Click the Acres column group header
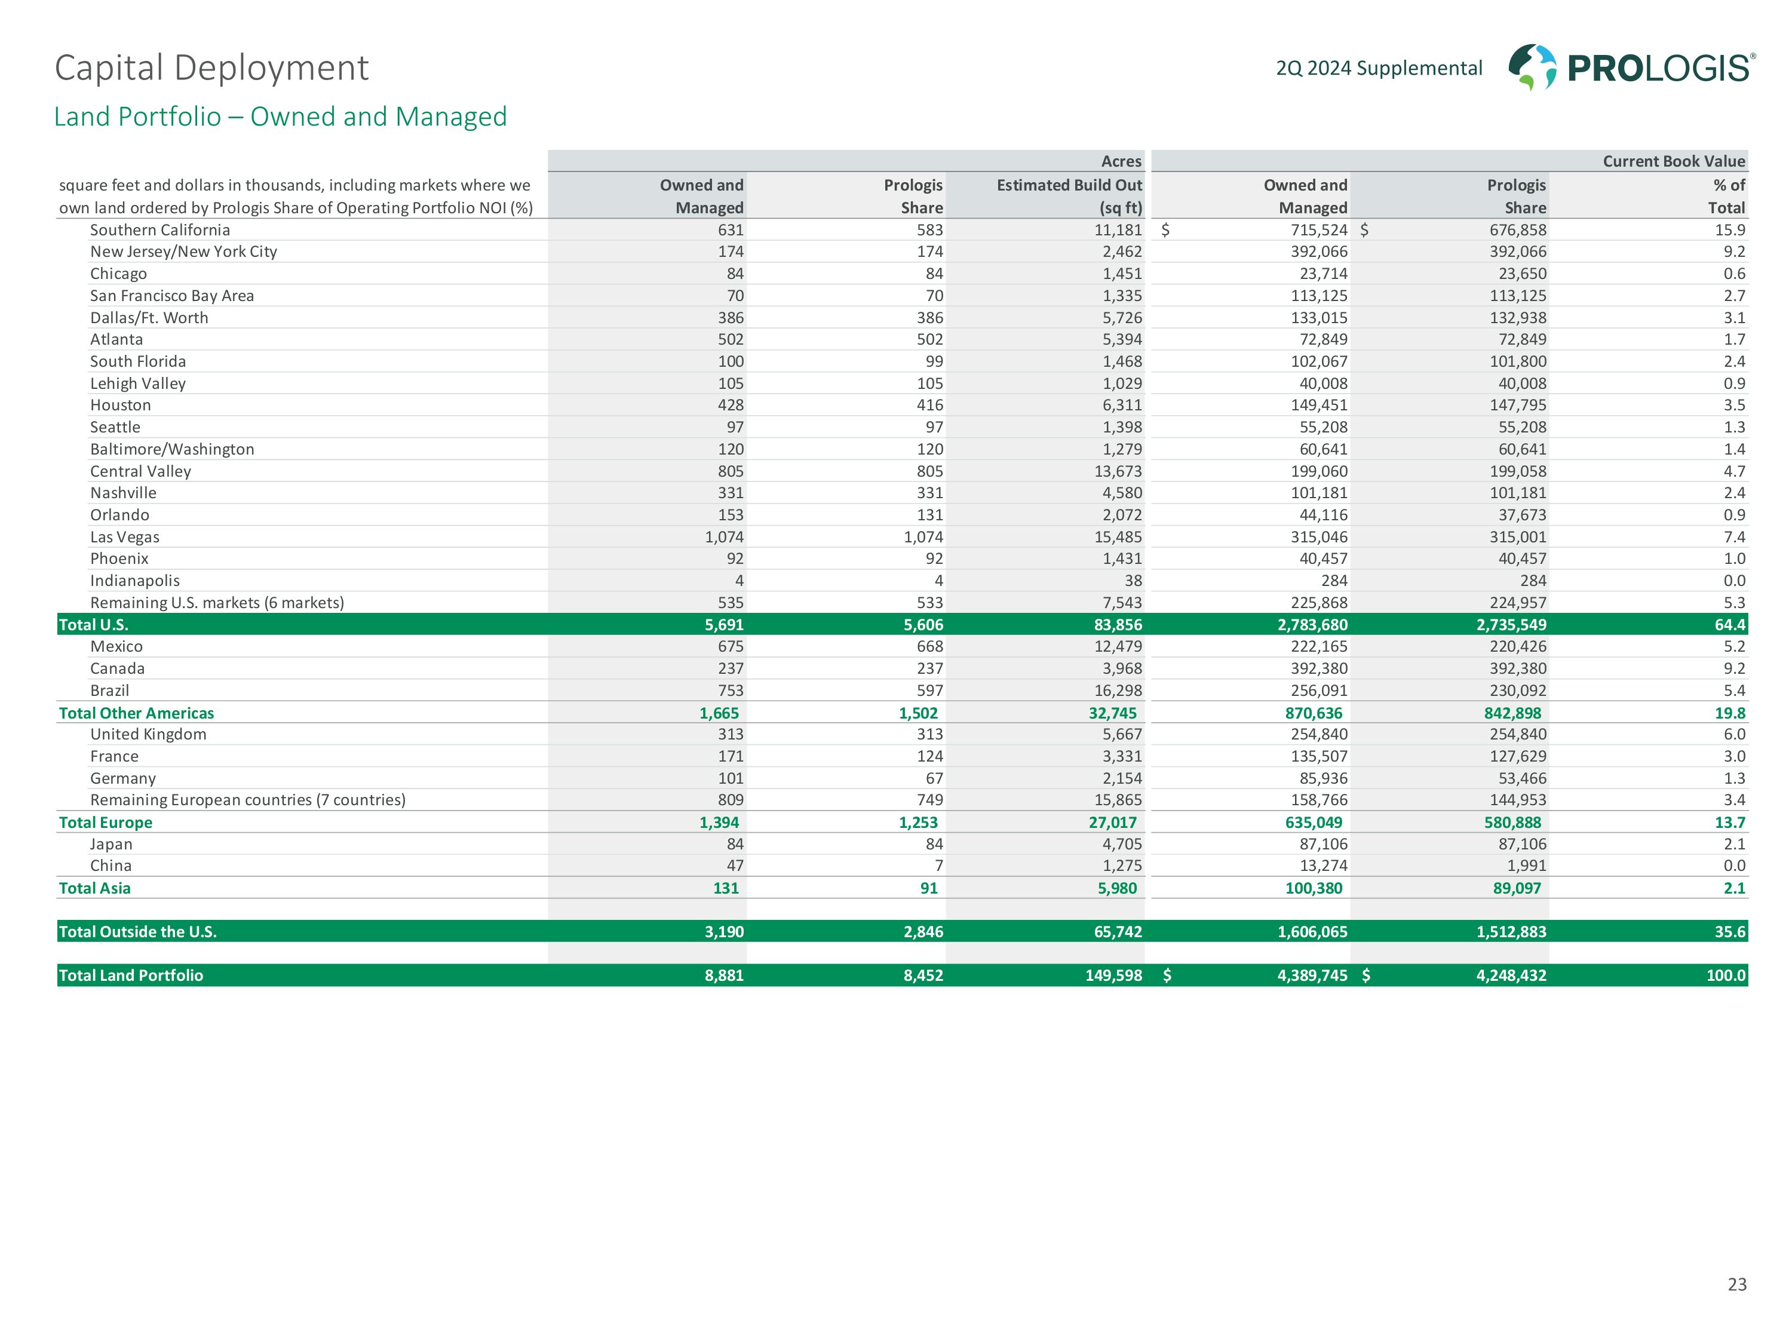Image resolution: width=1792 pixels, height=1344 pixels. [x=1121, y=161]
